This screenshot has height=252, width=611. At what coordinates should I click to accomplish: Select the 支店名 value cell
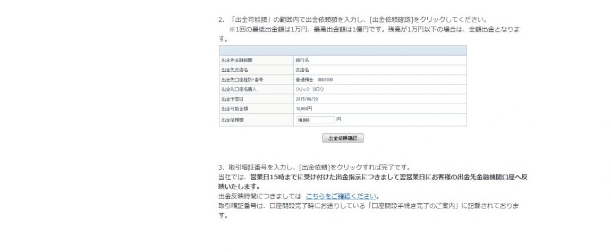302,70
